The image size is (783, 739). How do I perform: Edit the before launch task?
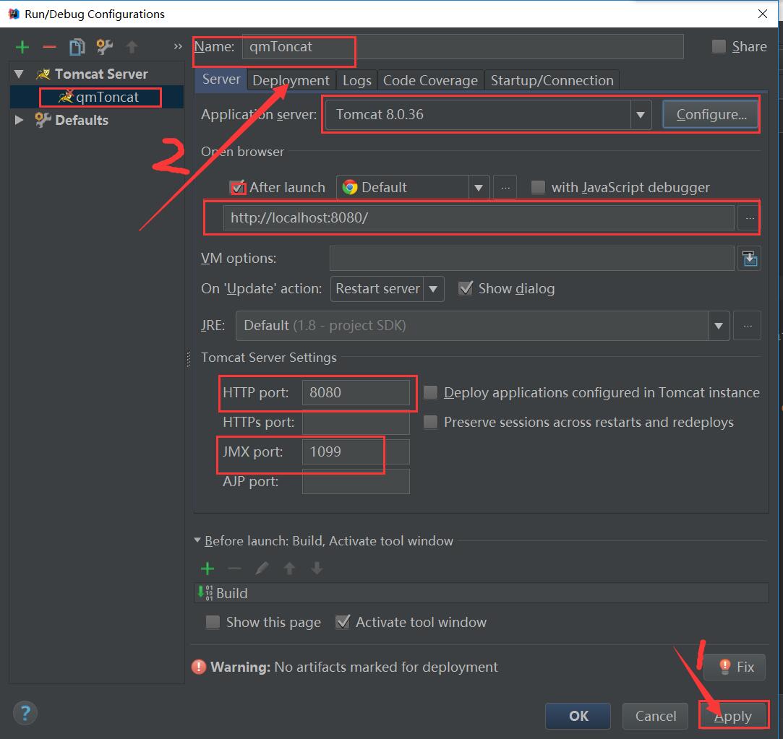(x=262, y=569)
